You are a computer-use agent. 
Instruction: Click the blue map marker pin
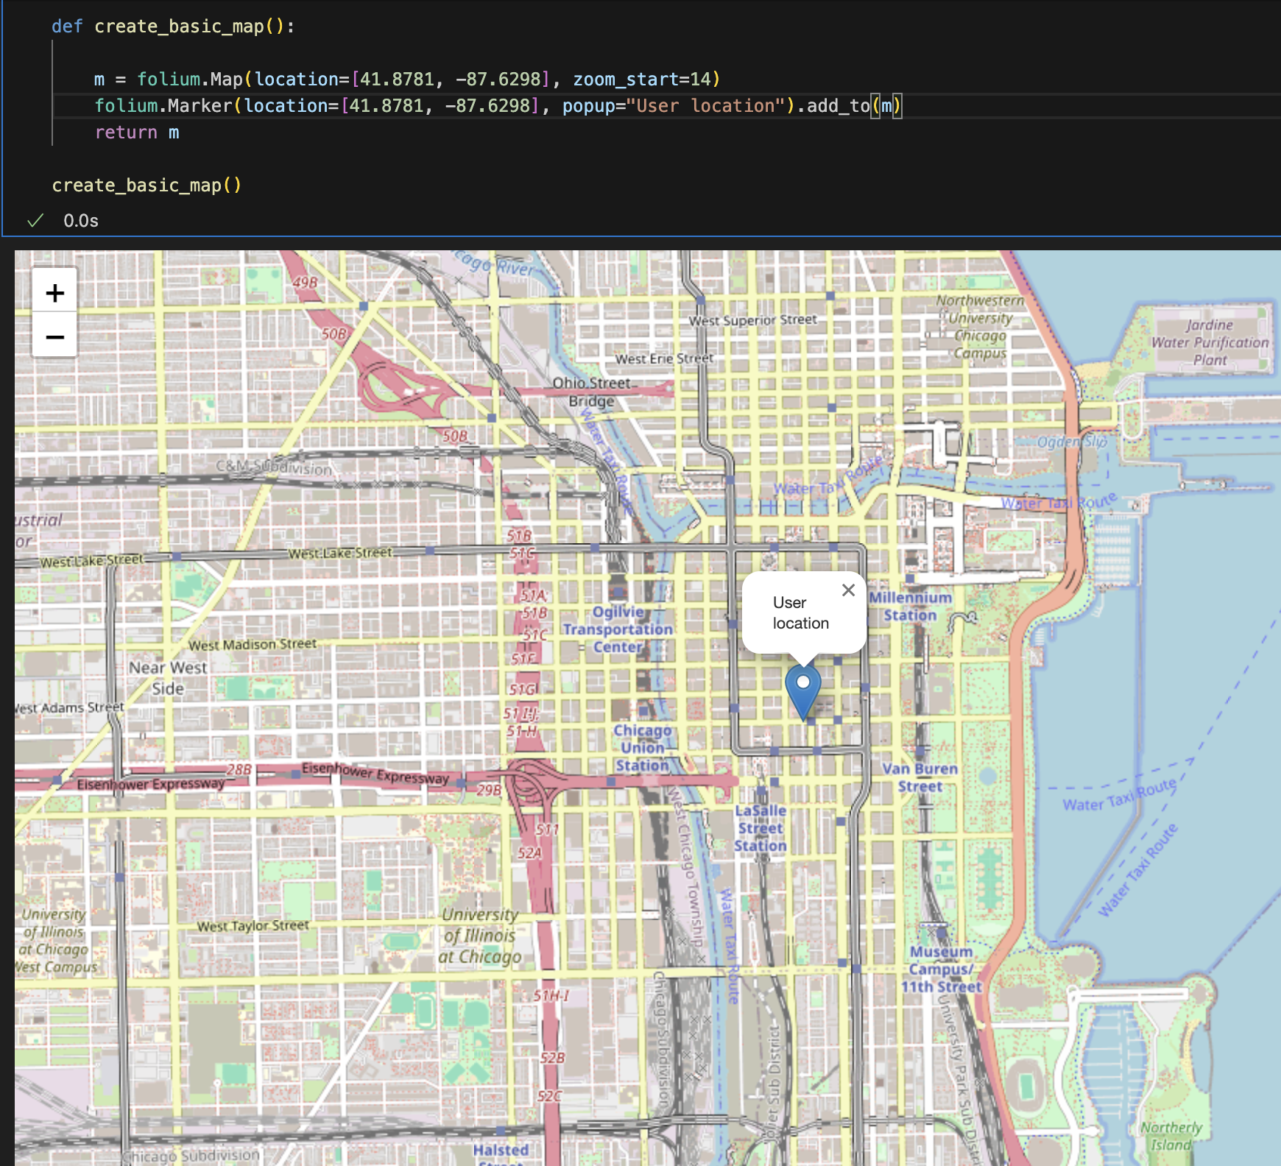click(x=803, y=692)
